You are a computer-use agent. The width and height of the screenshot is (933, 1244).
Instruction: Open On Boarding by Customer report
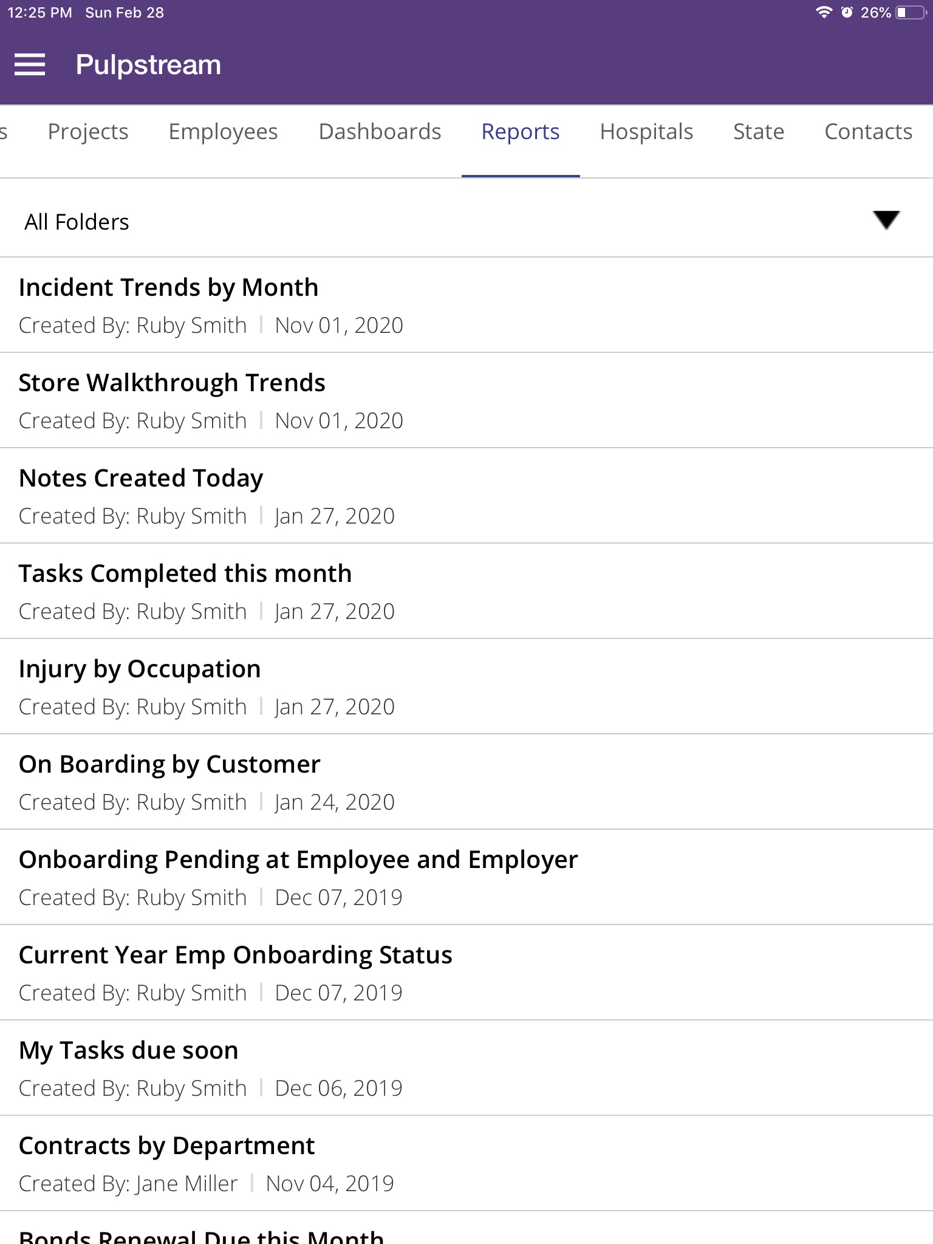(466, 782)
